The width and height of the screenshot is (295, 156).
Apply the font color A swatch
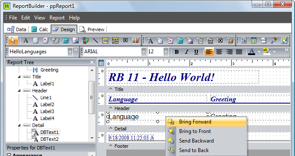252,52
